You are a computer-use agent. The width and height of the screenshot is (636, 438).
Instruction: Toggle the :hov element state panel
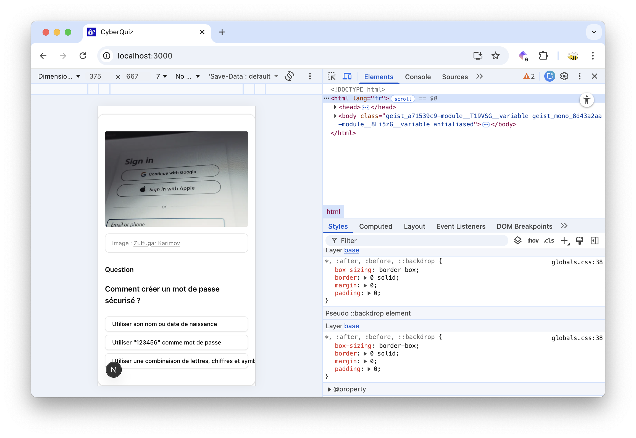point(533,241)
